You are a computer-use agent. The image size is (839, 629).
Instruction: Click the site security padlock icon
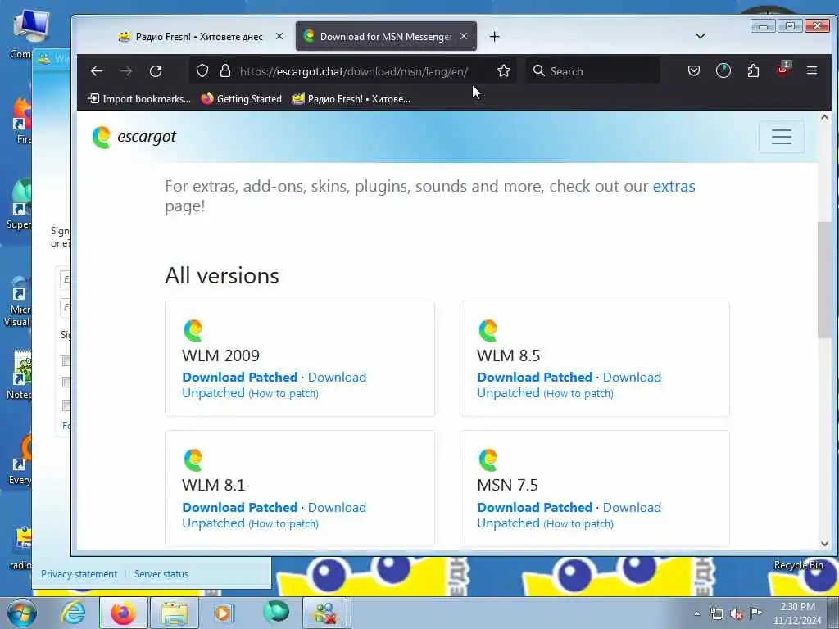(x=225, y=70)
